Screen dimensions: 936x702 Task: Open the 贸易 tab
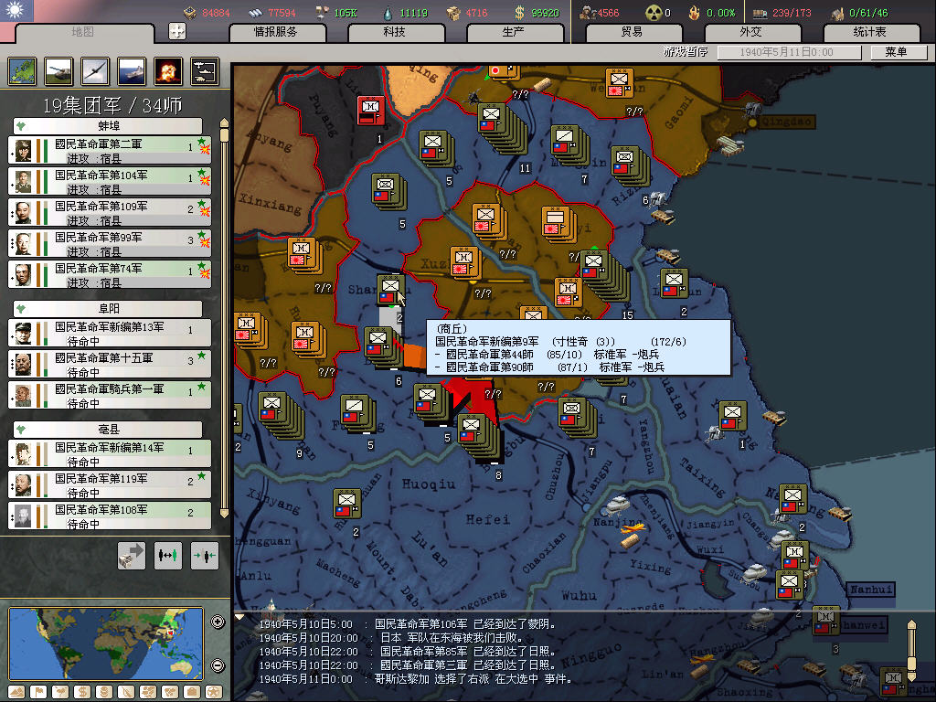(x=633, y=32)
